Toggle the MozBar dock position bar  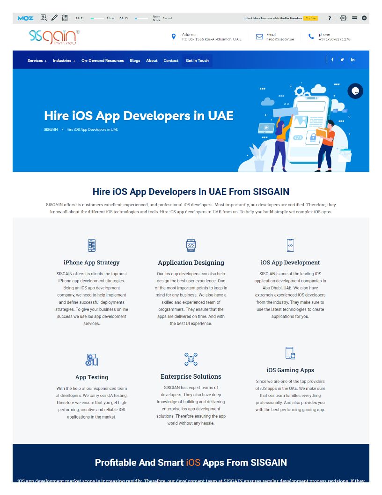(354, 18)
